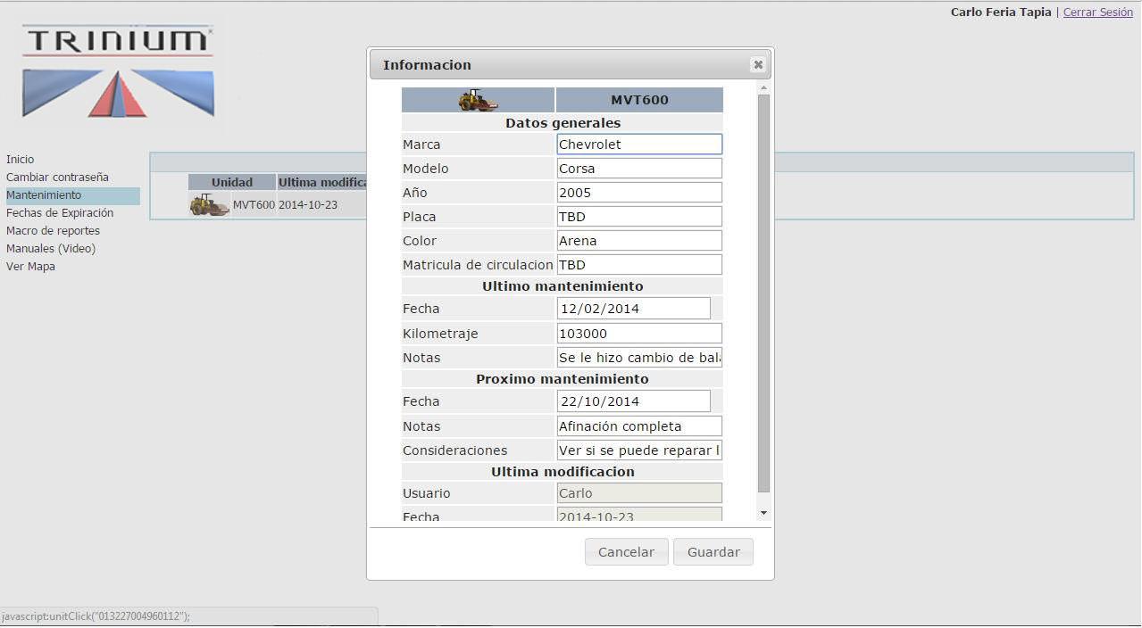
Task: Go to Macro de reportes
Action: [x=53, y=231]
